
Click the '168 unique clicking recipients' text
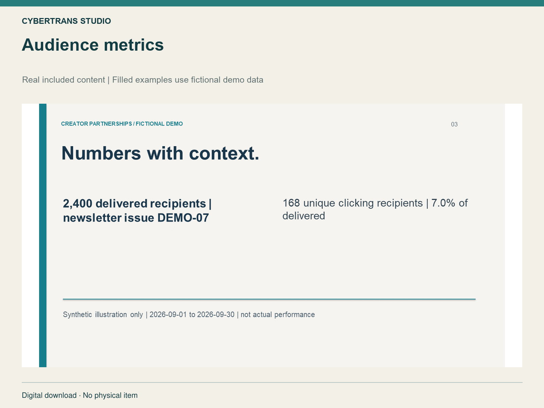pyautogui.click(x=375, y=209)
